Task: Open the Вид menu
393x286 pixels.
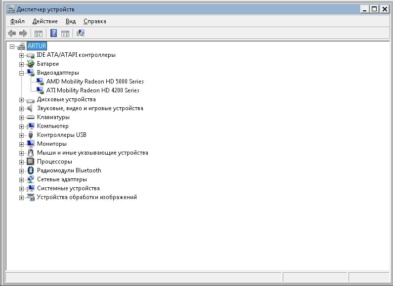Action: 71,21
